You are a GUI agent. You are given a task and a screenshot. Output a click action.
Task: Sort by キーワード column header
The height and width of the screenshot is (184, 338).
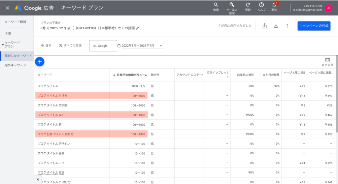[x=45, y=75]
